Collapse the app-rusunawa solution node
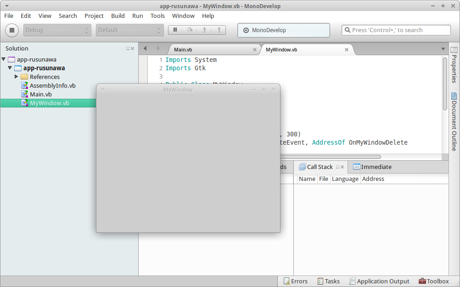 click(4, 59)
